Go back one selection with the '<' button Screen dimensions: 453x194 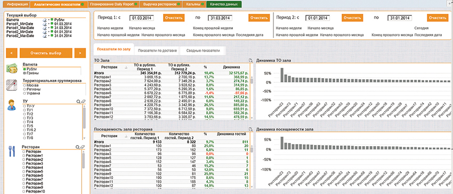click(x=12, y=53)
